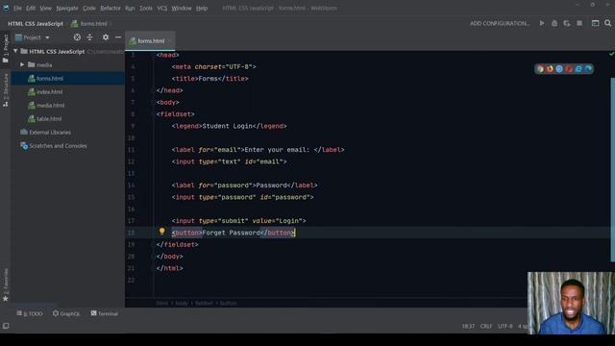The image size is (615, 346).
Task: Open the Code menu
Action: click(89, 8)
